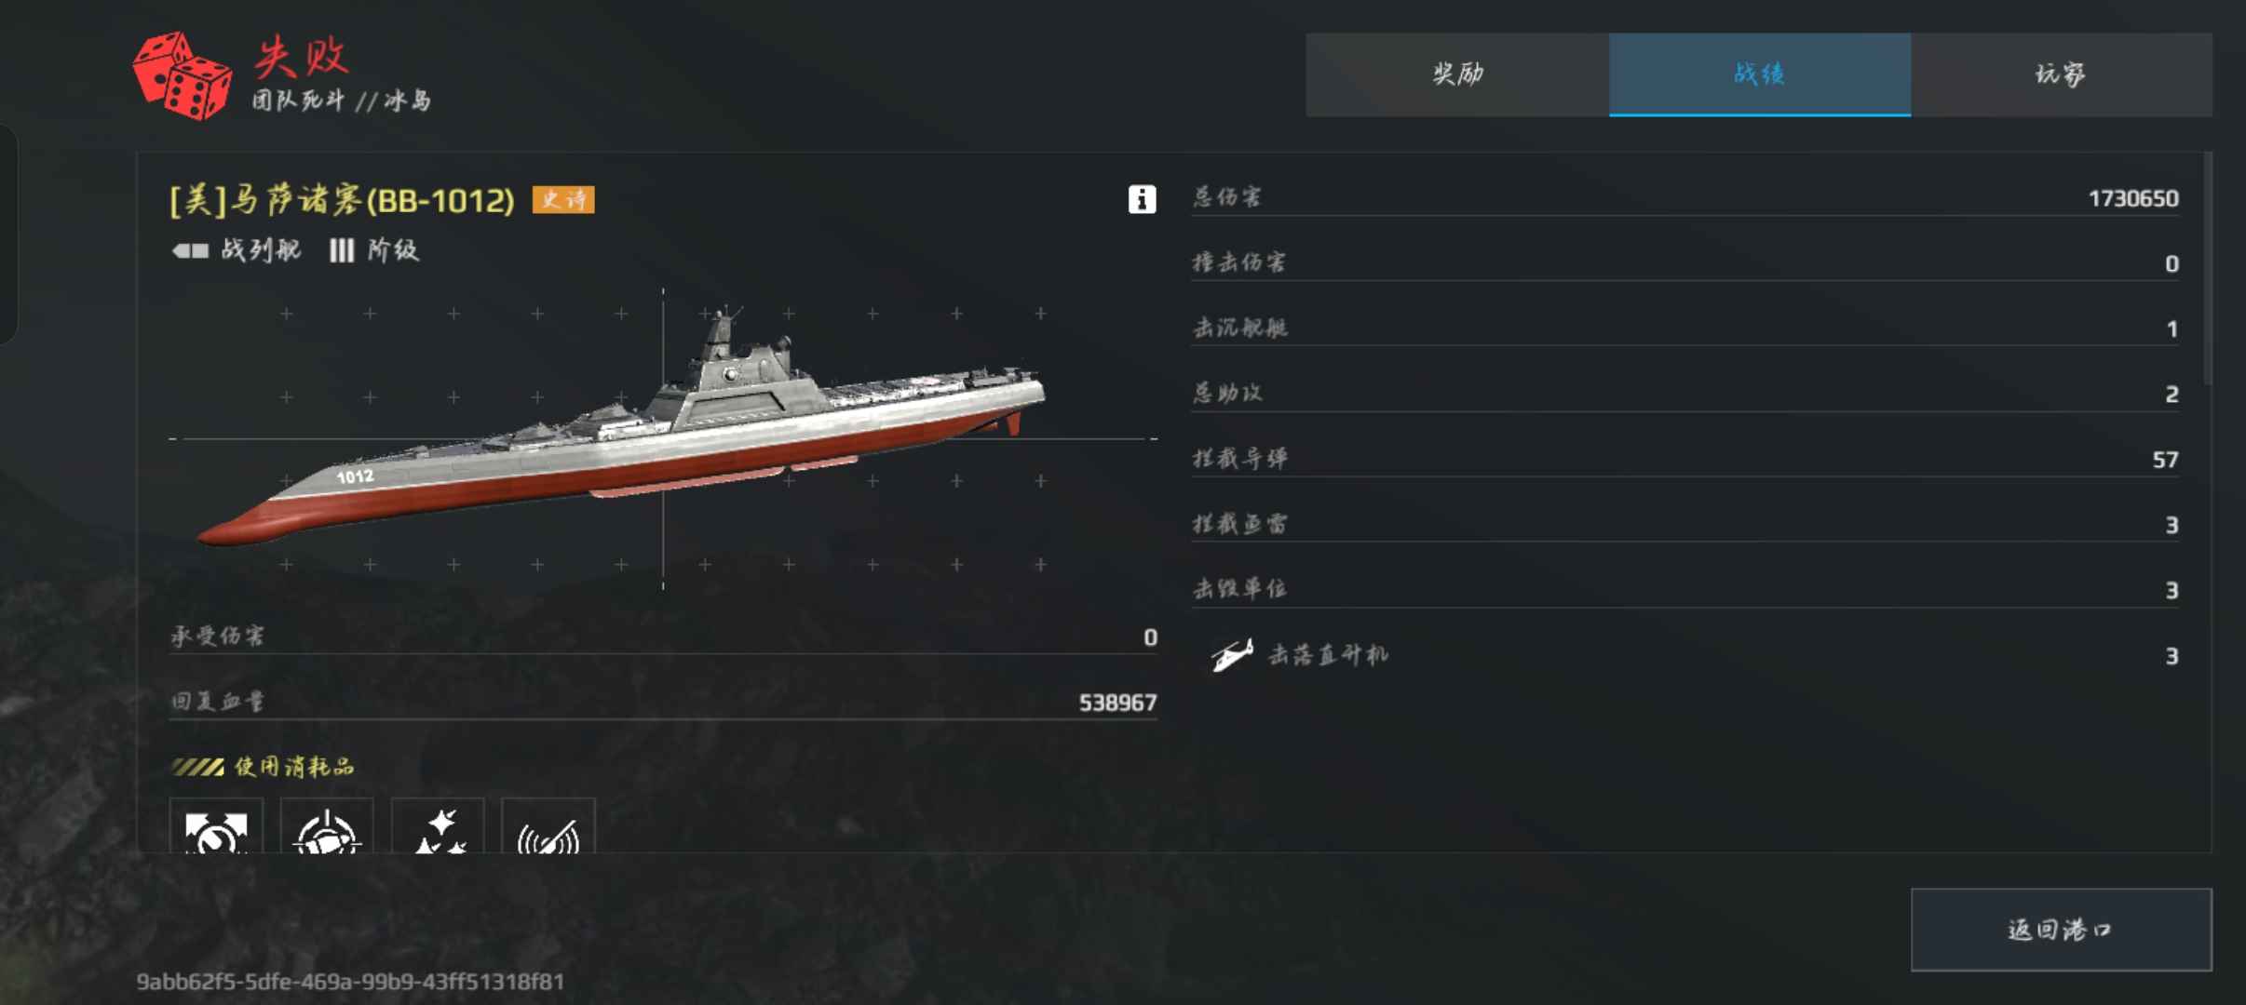Click the 史诗 epic rarity badge
The width and height of the screenshot is (2246, 1005).
point(563,199)
